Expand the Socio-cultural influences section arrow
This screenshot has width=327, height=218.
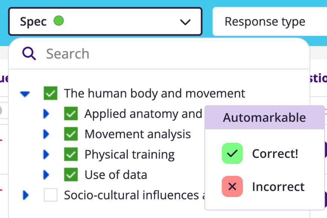click(x=26, y=195)
